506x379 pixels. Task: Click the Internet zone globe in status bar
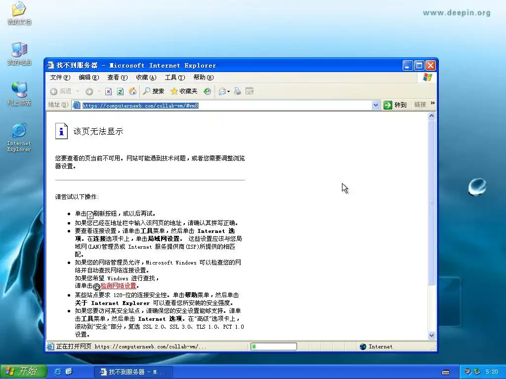pyautogui.click(x=363, y=346)
